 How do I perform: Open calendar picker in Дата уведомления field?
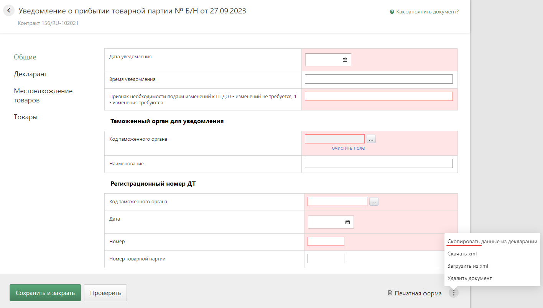pyautogui.click(x=345, y=60)
